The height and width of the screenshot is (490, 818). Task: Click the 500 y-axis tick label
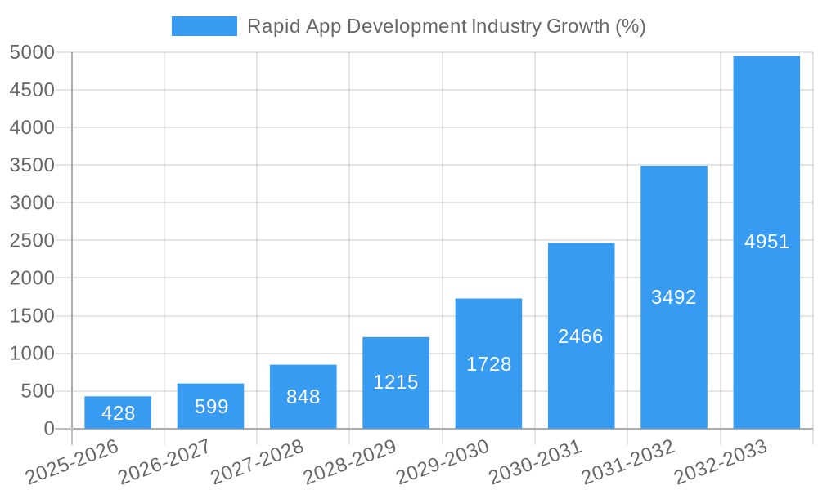[38, 391]
